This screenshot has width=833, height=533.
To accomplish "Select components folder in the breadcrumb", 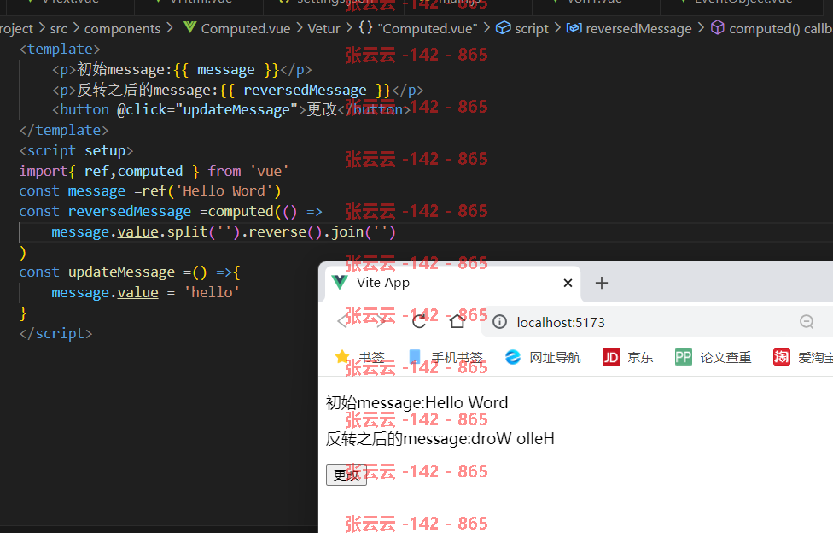I will tap(122, 29).
